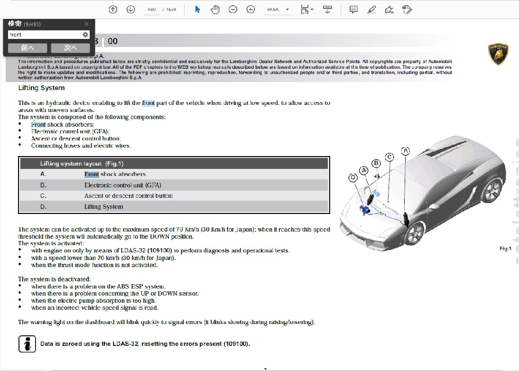Click the note "Data is zeroed using the LDAS-32"

[145, 344]
